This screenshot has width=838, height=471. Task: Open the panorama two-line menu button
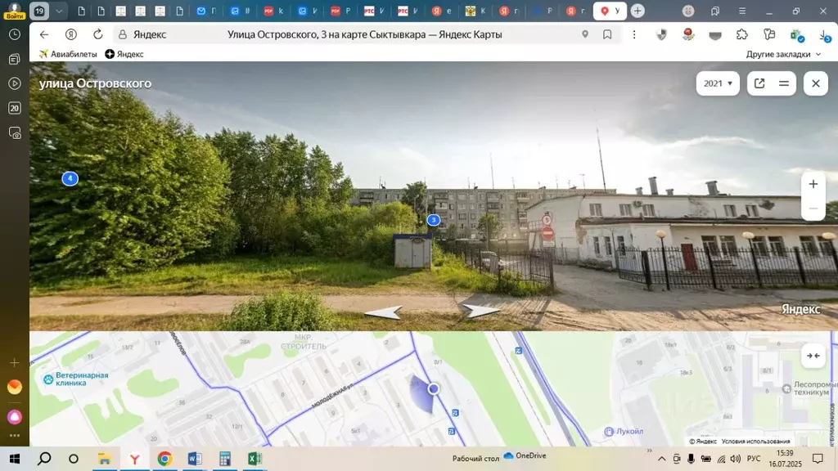tap(784, 83)
